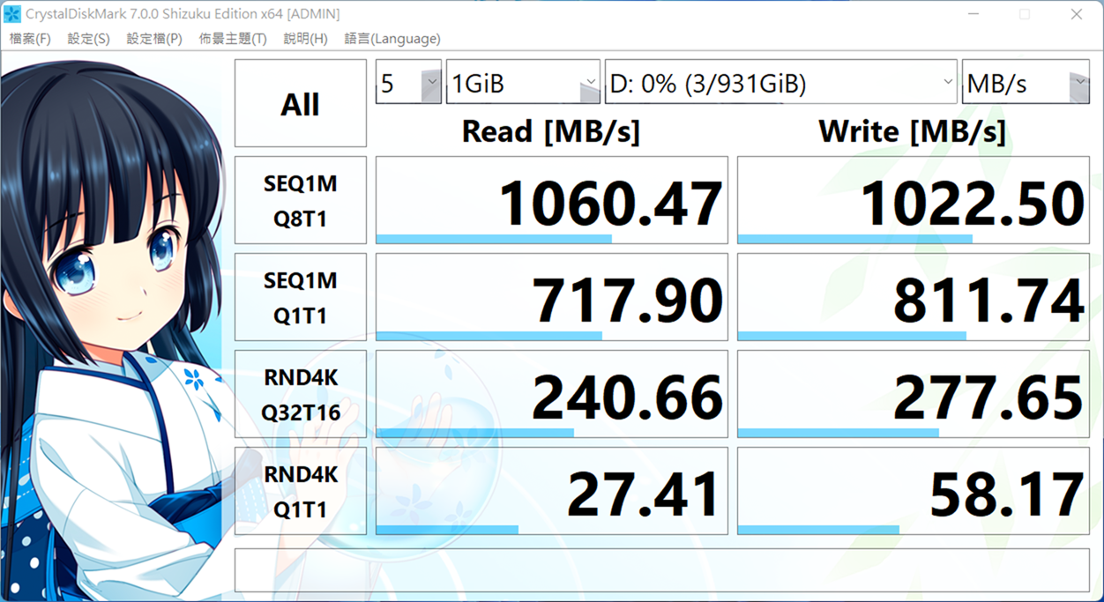Run all benchmarks with the All button
The height and width of the screenshot is (602, 1104).
tap(300, 103)
